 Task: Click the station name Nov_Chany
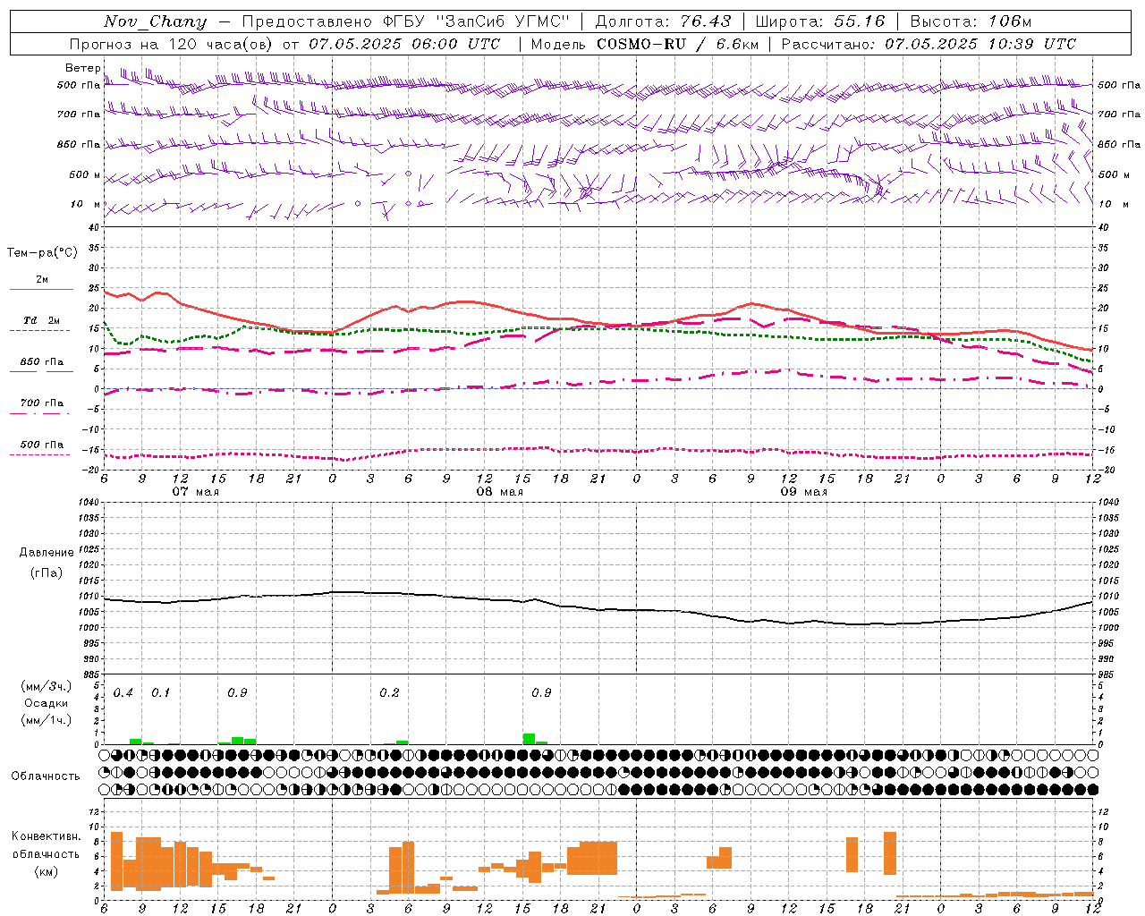point(155,21)
